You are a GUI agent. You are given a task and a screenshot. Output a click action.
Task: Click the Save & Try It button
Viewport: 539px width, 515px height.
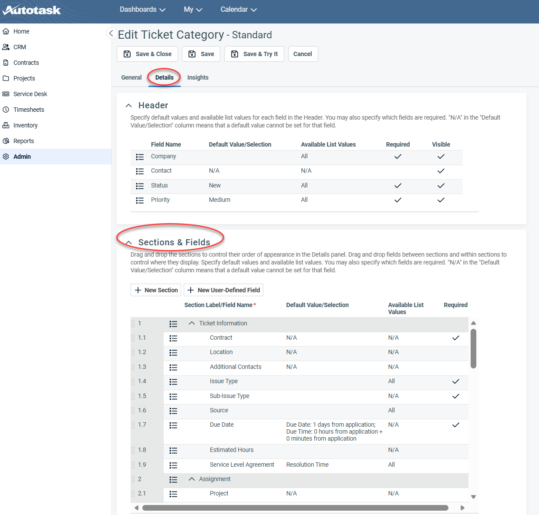(x=254, y=54)
